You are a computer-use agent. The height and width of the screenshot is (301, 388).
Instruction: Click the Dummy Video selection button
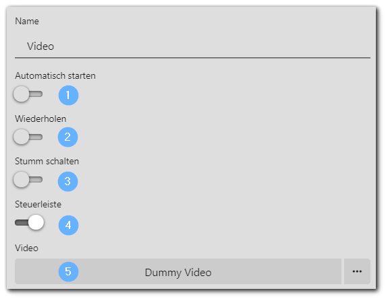(178, 271)
